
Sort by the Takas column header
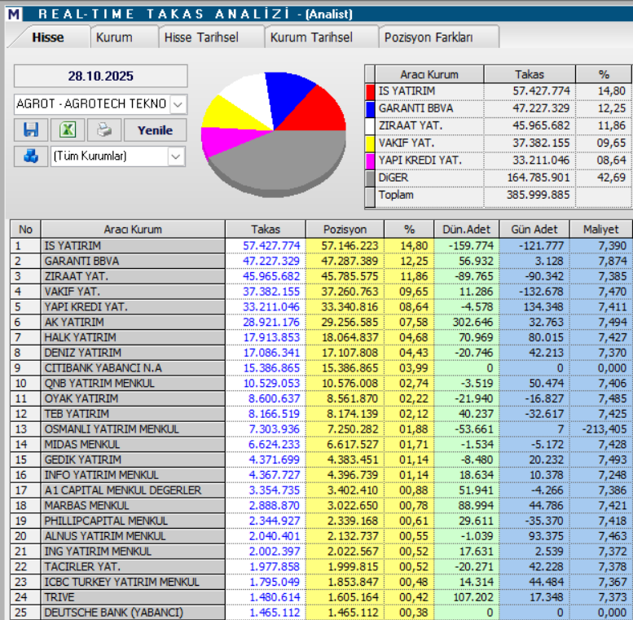[266, 230]
